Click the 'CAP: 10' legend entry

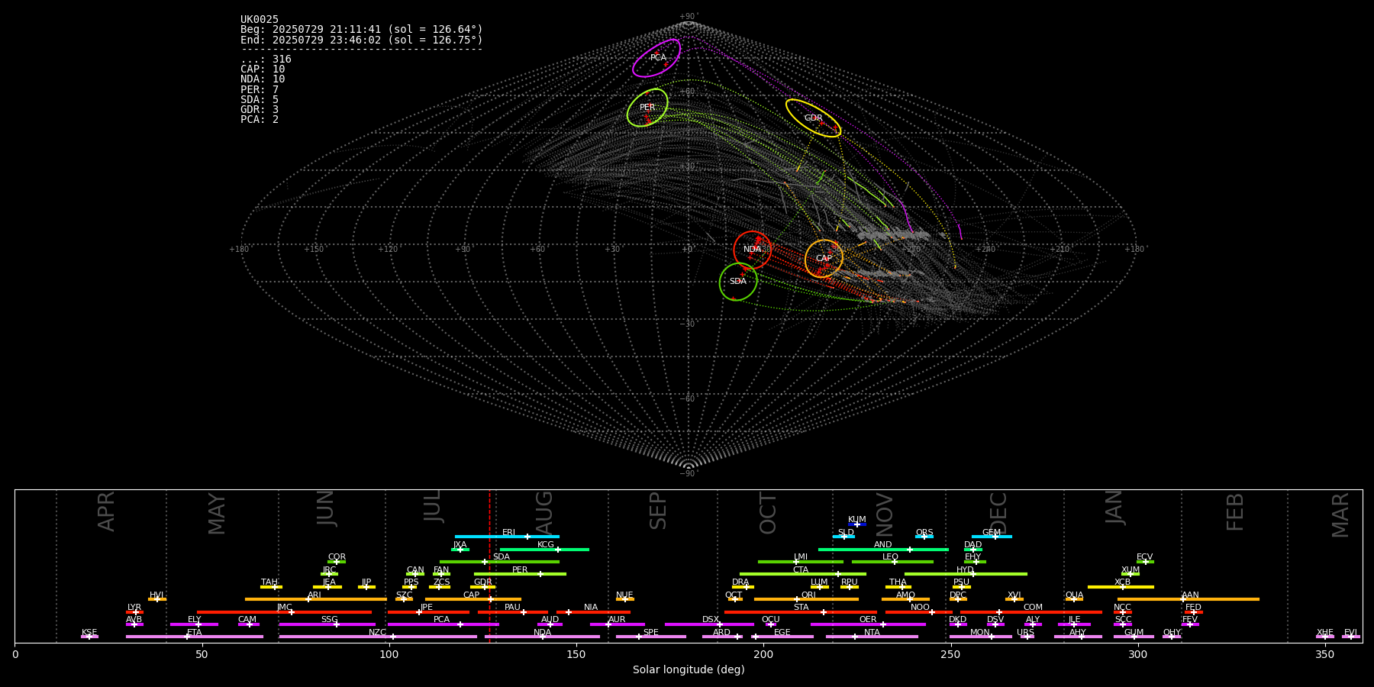(x=263, y=69)
